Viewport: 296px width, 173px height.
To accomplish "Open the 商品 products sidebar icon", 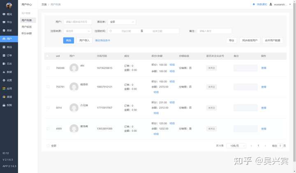I will click(4, 47).
